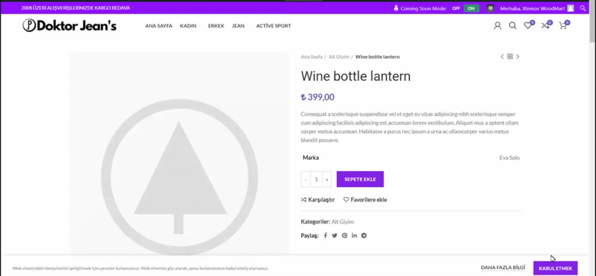Click the Alt Giyim breadcrumb link

[x=339, y=57]
